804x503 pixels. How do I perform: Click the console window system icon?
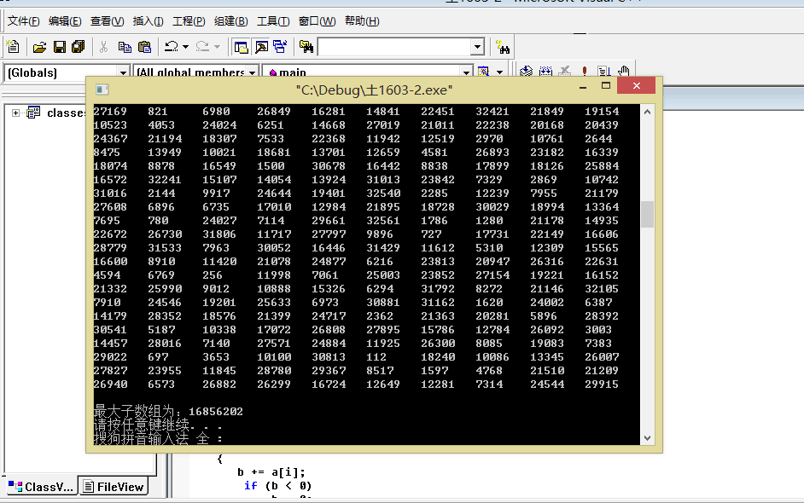(102, 90)
